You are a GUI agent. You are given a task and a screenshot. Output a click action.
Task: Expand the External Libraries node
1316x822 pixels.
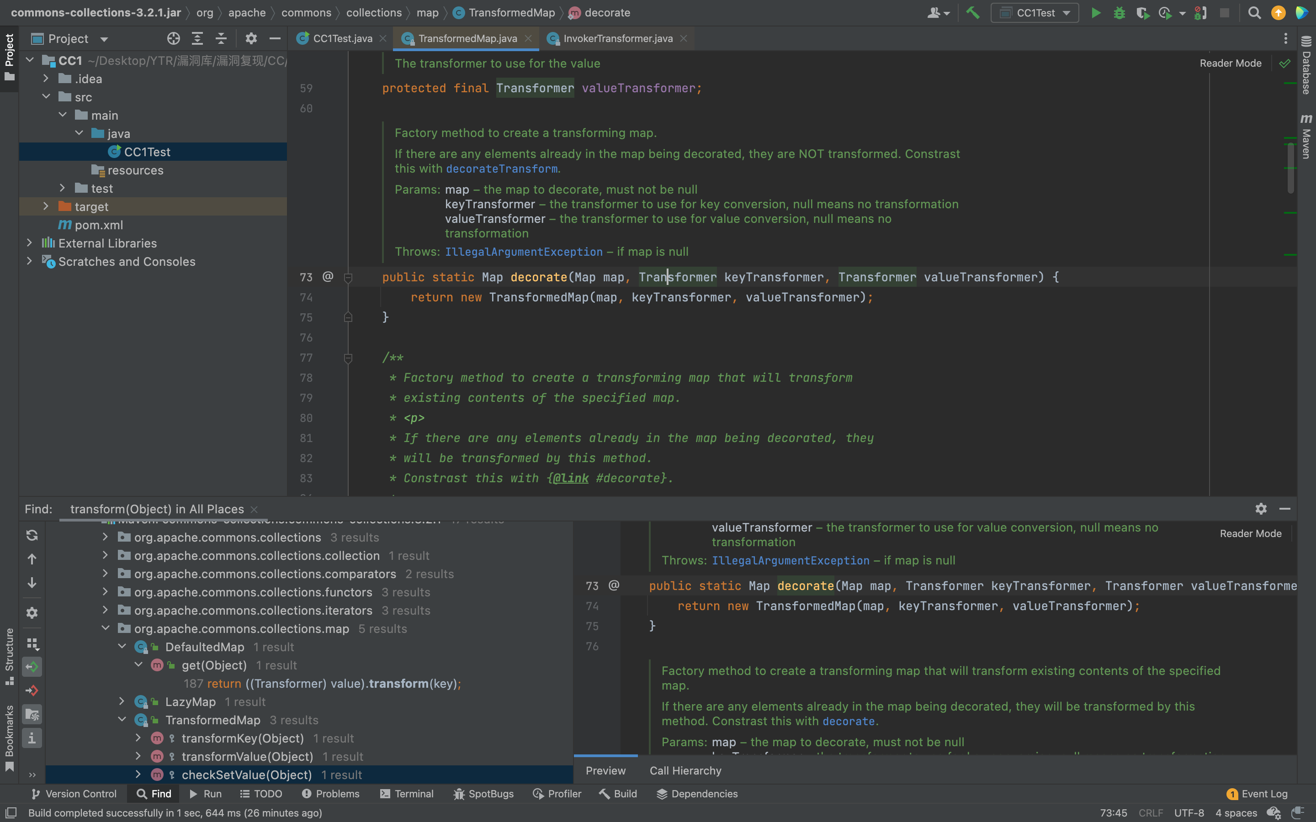(29, 243)
